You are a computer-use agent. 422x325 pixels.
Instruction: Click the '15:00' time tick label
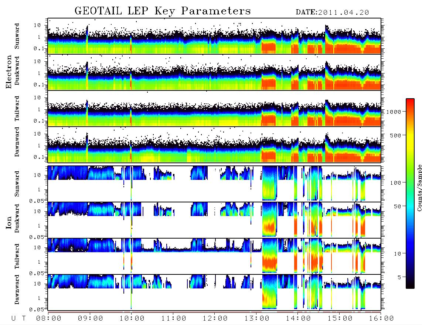click(x=340, y=318)
